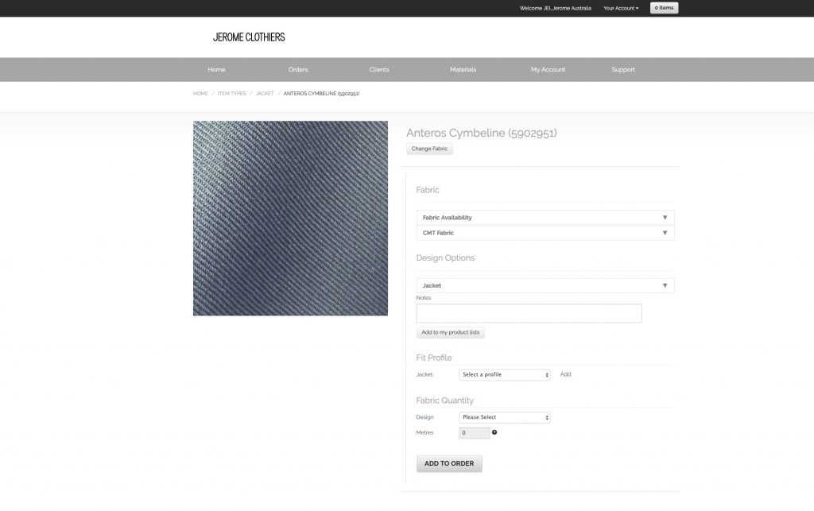This screenshot has width=814, height=511.
Task: View the 0 Items cart button
Action: (x=664, y=8)
